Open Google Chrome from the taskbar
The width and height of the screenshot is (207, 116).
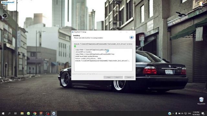pos(35,113)
